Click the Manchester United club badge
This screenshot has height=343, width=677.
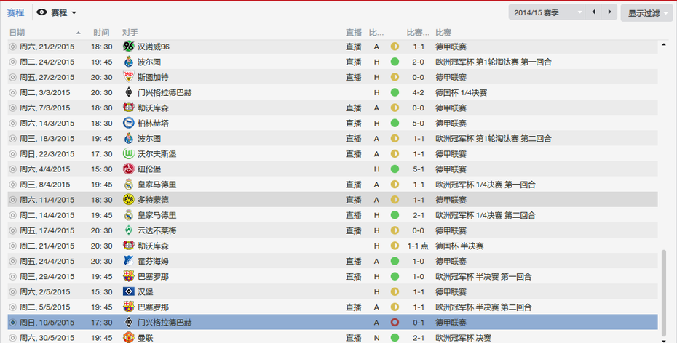tap(129, 337)
